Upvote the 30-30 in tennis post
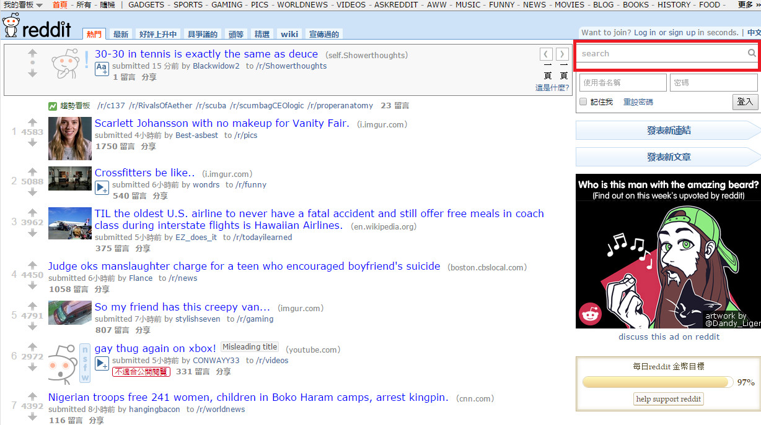Screen dimensions: 761x425 [x=32, y=53]
